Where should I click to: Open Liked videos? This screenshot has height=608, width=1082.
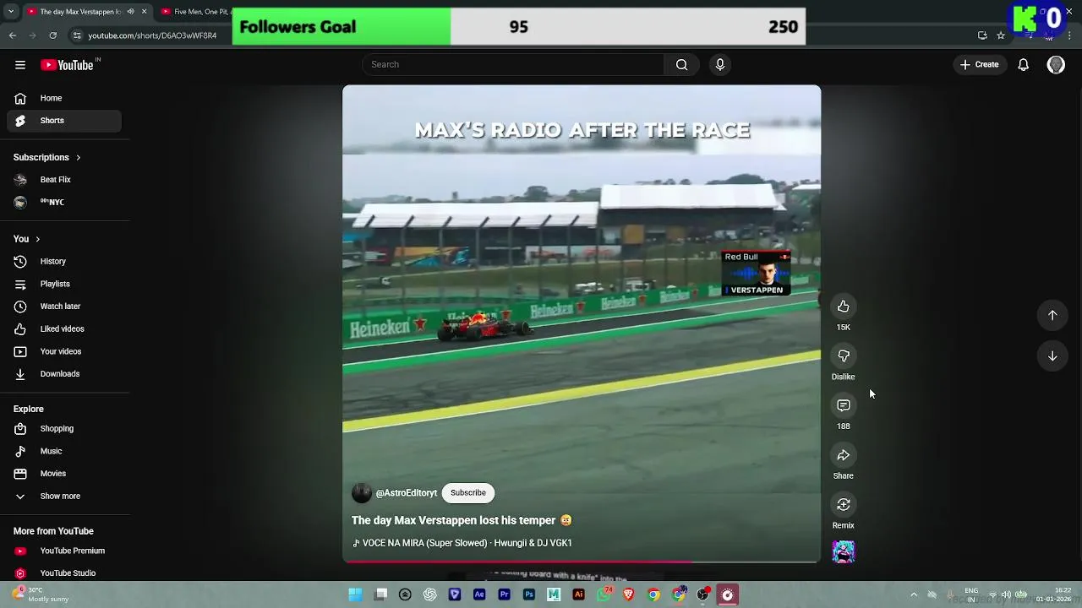(x=64, y=329)
